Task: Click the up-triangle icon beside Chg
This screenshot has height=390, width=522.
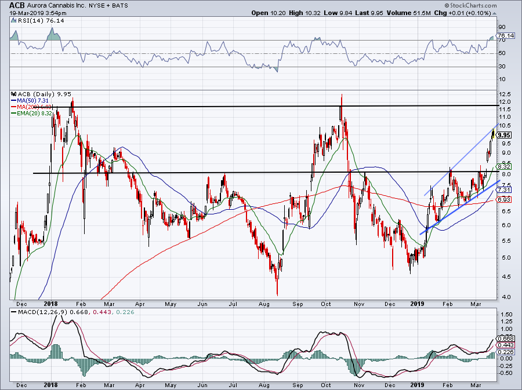Action: point(494,13)
